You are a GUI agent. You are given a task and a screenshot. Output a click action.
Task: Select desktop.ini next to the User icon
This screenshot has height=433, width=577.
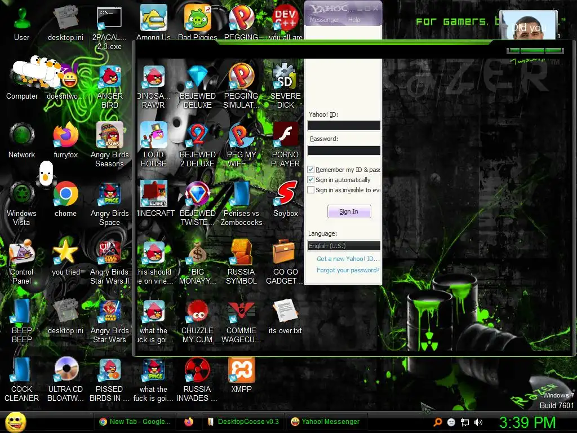pyautogui.click(x=66, y=24)
